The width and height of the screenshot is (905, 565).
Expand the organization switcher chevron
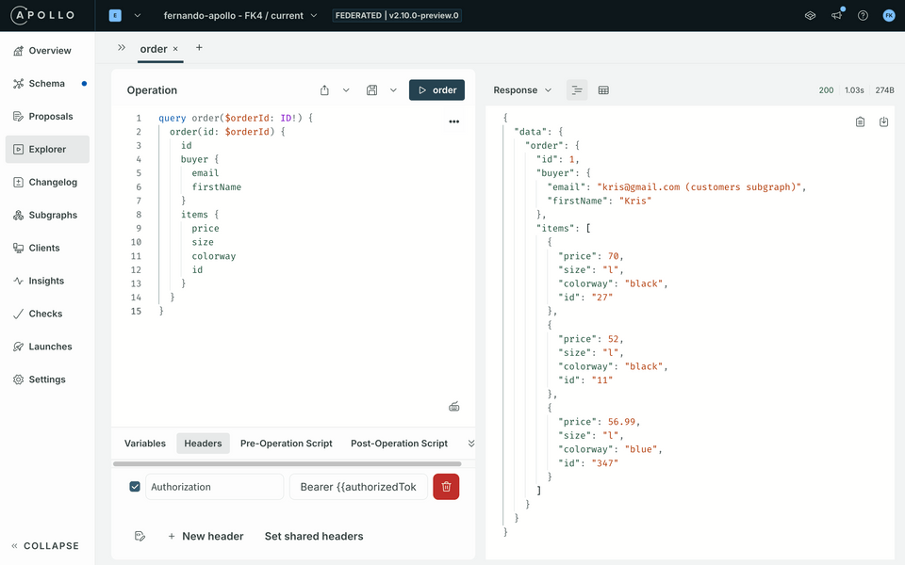(138, 16)
